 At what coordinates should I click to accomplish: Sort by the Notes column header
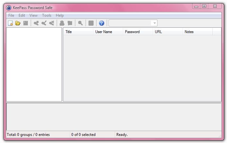tap(198, 32)
